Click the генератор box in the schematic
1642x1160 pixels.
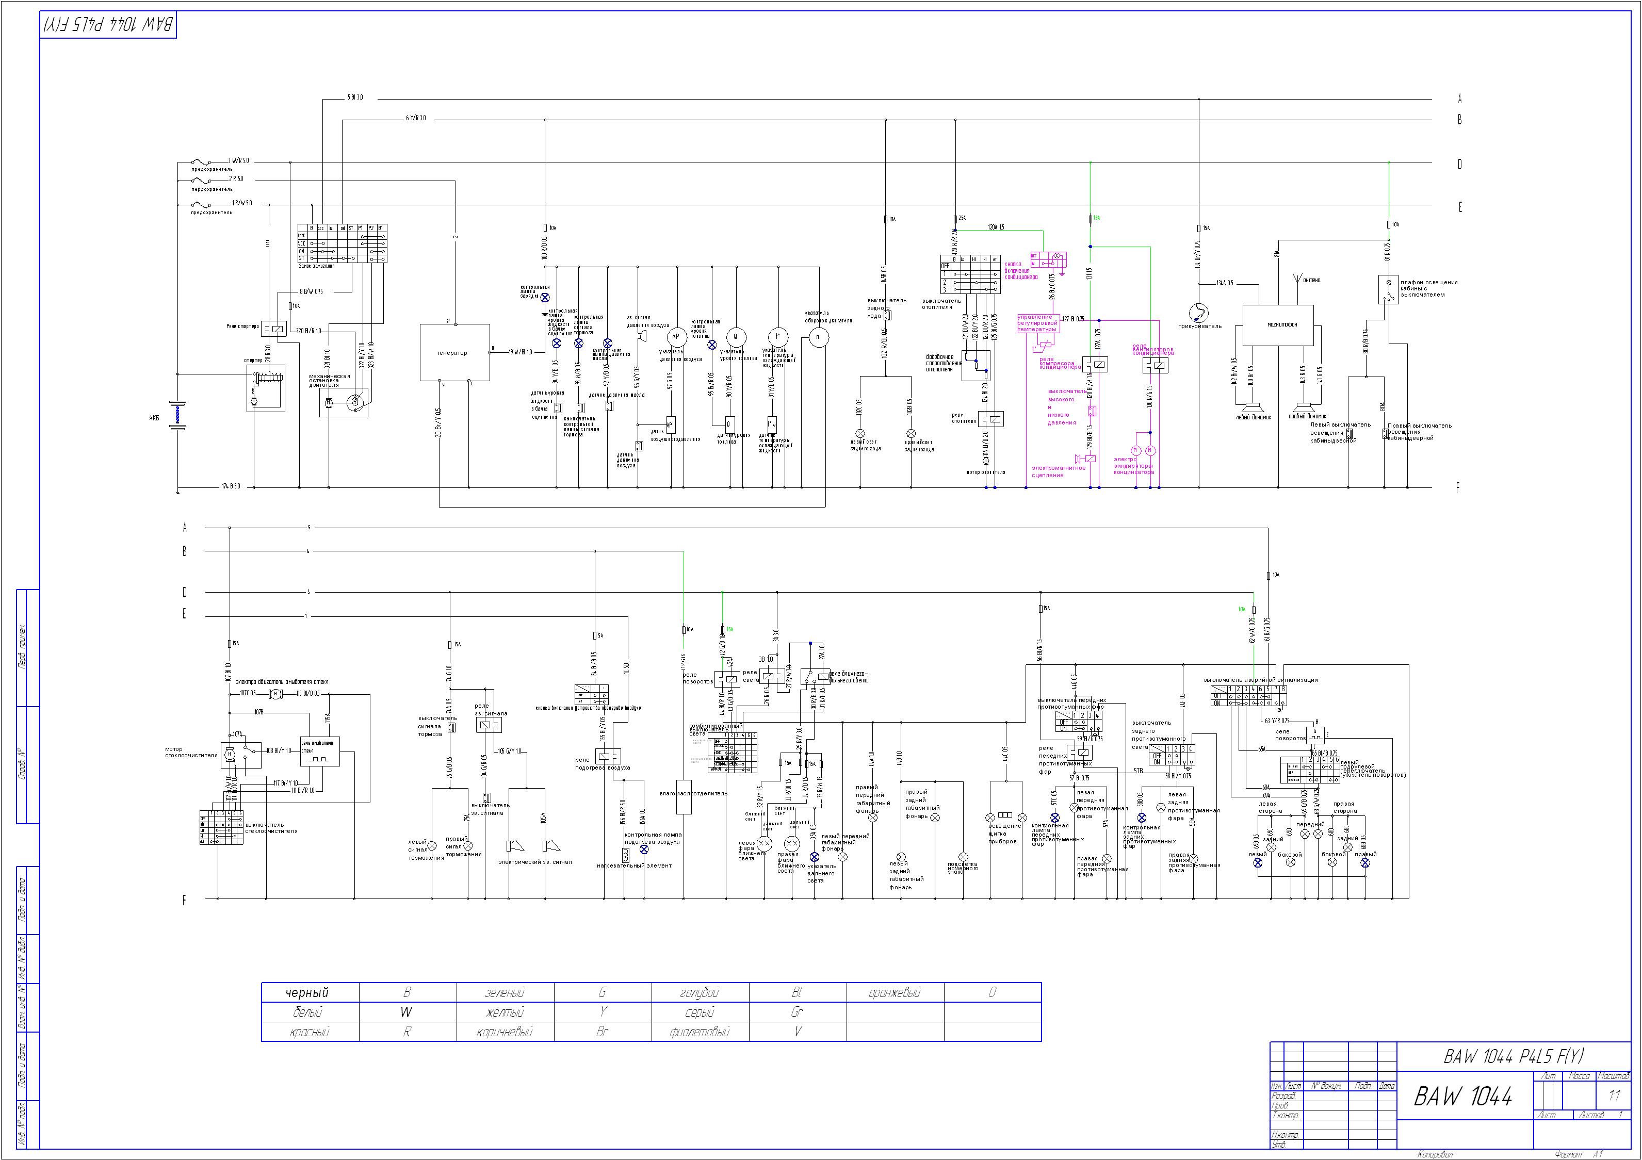(454, 353)
